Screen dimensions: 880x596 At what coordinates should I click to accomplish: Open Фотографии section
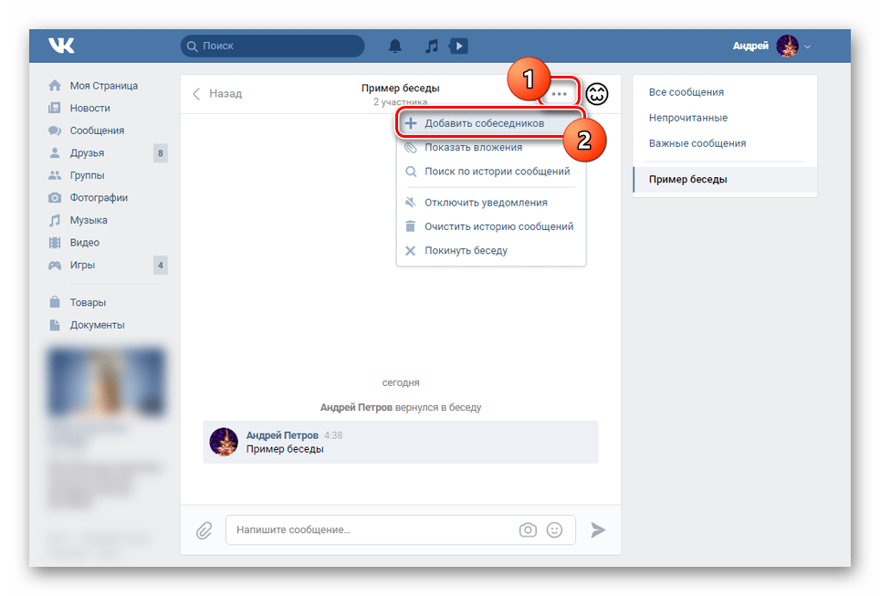[99, 197]
